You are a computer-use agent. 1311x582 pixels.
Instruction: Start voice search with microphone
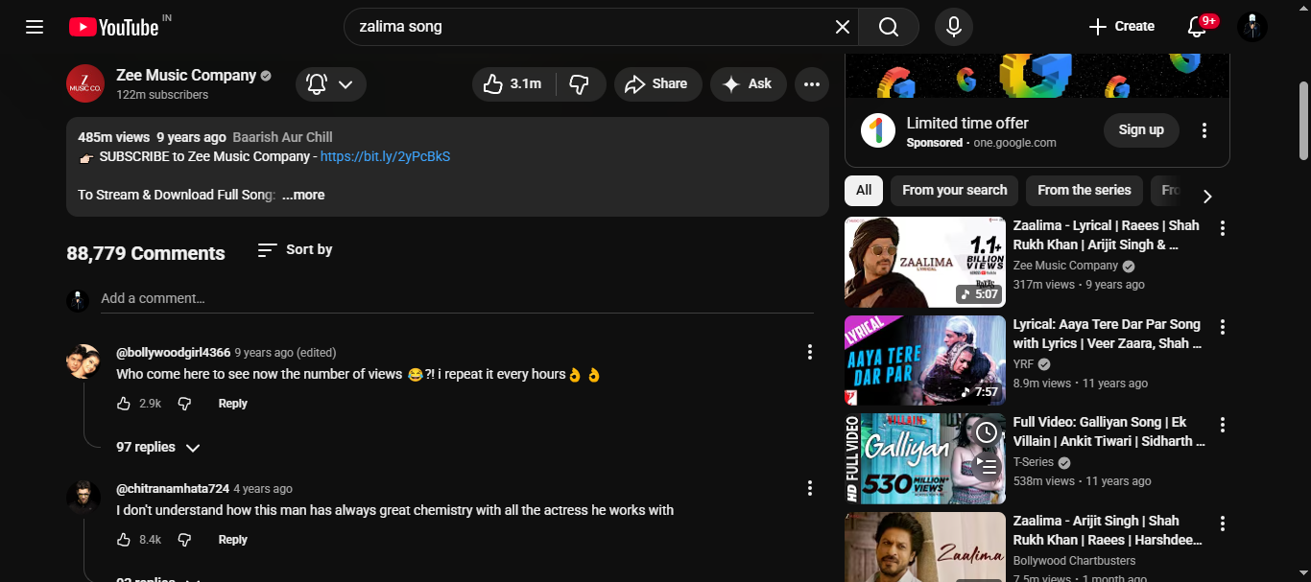coord(954,27)
